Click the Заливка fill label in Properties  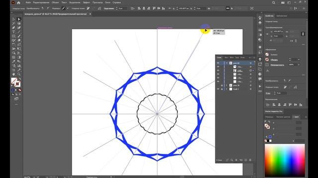click(274, 54)
